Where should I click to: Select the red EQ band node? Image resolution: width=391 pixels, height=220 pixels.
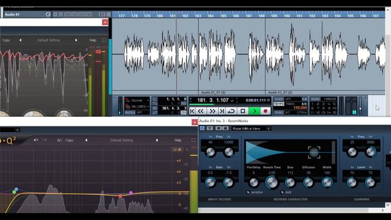point(120,196)
